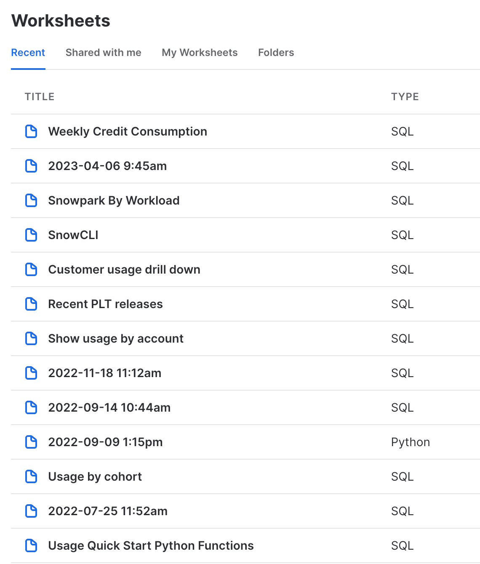This screenshot has width=480, height=564.
Task: Click the worksheet icon next to 2022-09-09 1:15pm
Action: point(31,442)
